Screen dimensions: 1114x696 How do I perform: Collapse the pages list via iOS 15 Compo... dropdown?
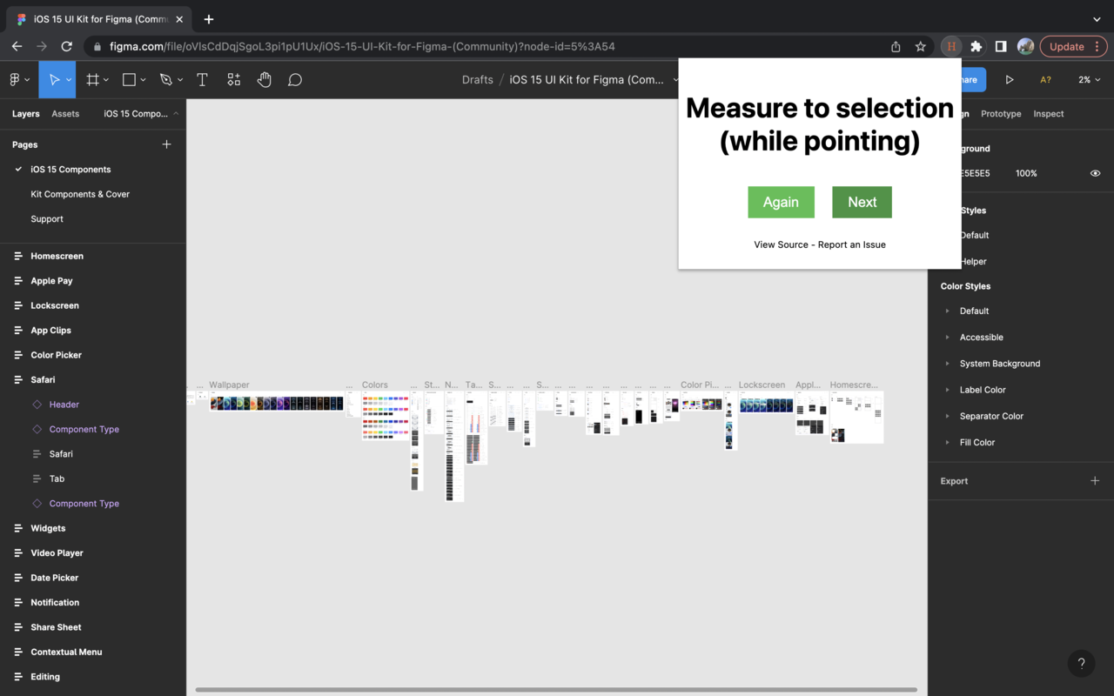[141, 114]
